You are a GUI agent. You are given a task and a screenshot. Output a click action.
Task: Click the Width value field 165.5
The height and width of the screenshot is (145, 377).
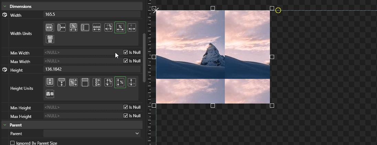click(92, 14)
